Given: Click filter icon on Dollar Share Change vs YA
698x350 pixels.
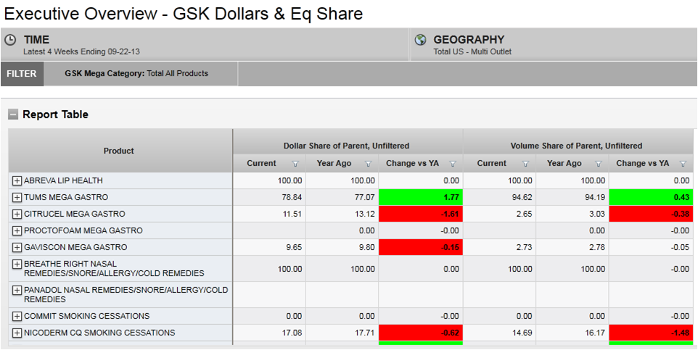Looking at the screenshot, I should [x=453, y=164].
